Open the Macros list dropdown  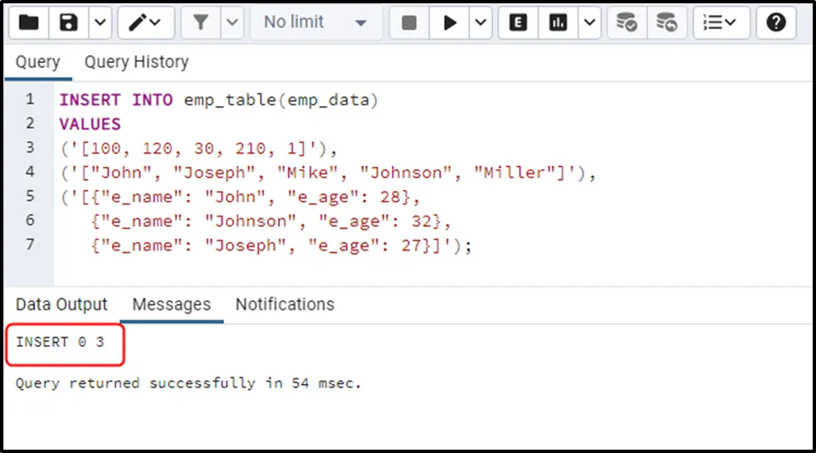point(721,23)
